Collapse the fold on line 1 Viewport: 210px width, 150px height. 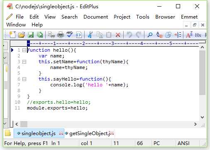24,50
